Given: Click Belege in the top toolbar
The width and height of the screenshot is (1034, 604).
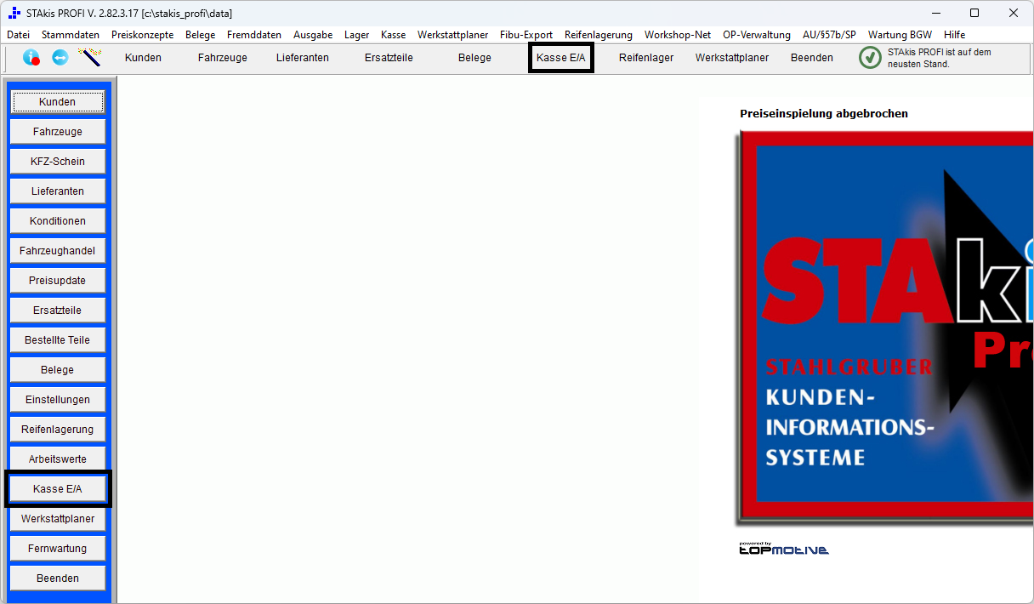Looking at the screenshot, I should pyautogui.click(x=474, y=58).
